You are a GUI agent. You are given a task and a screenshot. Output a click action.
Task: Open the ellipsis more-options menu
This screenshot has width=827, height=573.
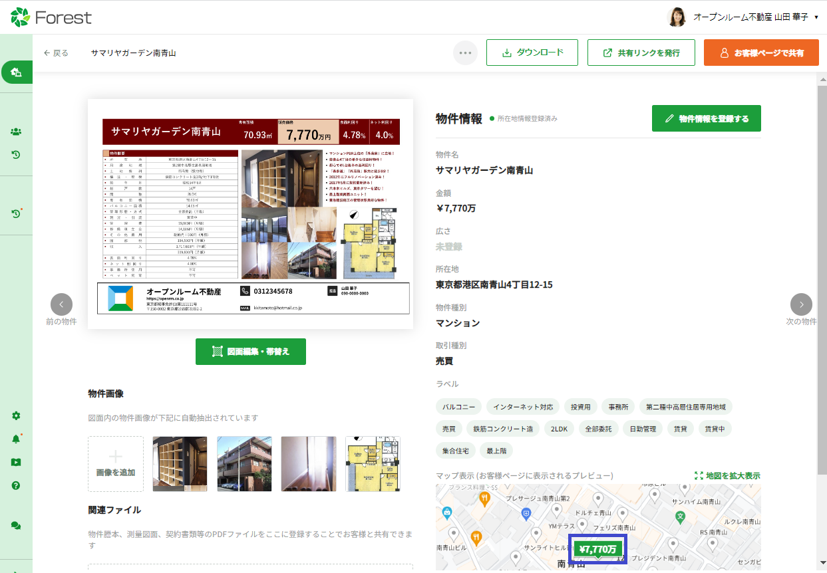465,53
